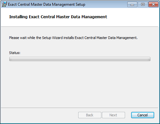Close the setup window with X
160x124 pixels.
[x=153, y=4]
